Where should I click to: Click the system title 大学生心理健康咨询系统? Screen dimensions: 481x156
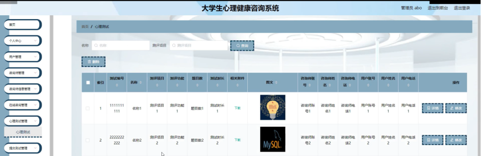click(x=240, y=8)
